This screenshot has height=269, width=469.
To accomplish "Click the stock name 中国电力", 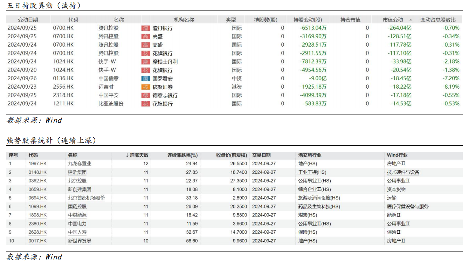I will (x=77, y=224).
